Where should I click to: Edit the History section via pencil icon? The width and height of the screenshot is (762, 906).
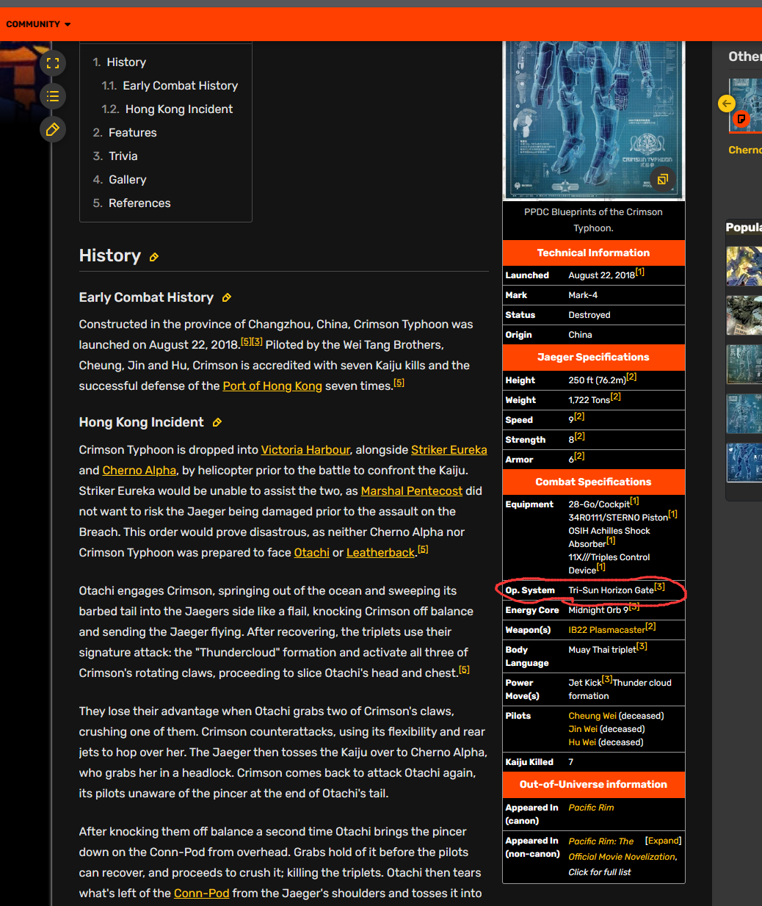[154, 257]
